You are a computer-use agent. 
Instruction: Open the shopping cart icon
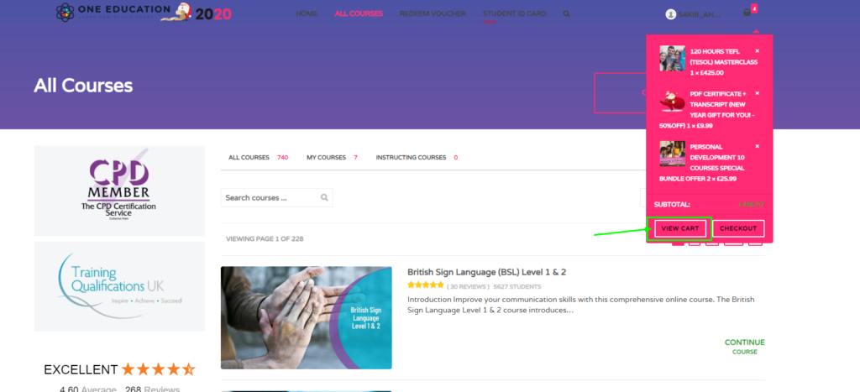[747, 13]
